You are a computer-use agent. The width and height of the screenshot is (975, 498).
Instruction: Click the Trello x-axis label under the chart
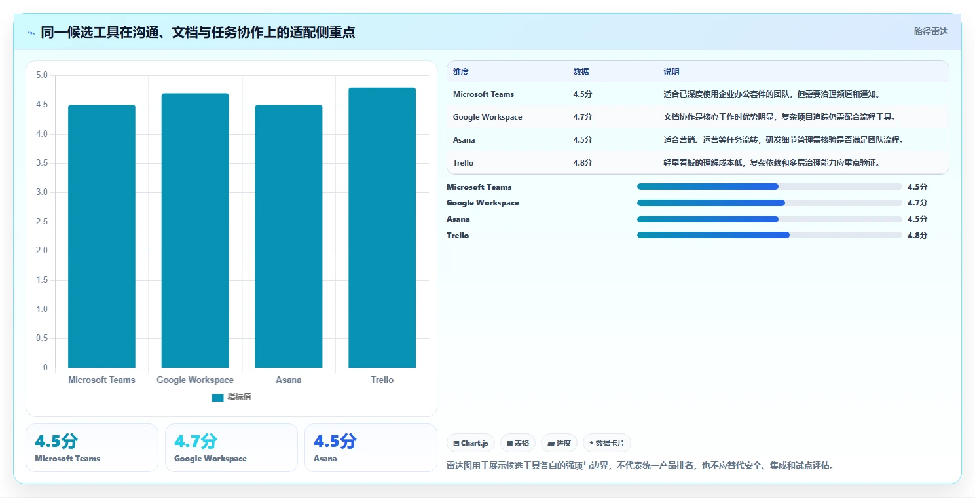pyautogui.click(x=382, y=380)
